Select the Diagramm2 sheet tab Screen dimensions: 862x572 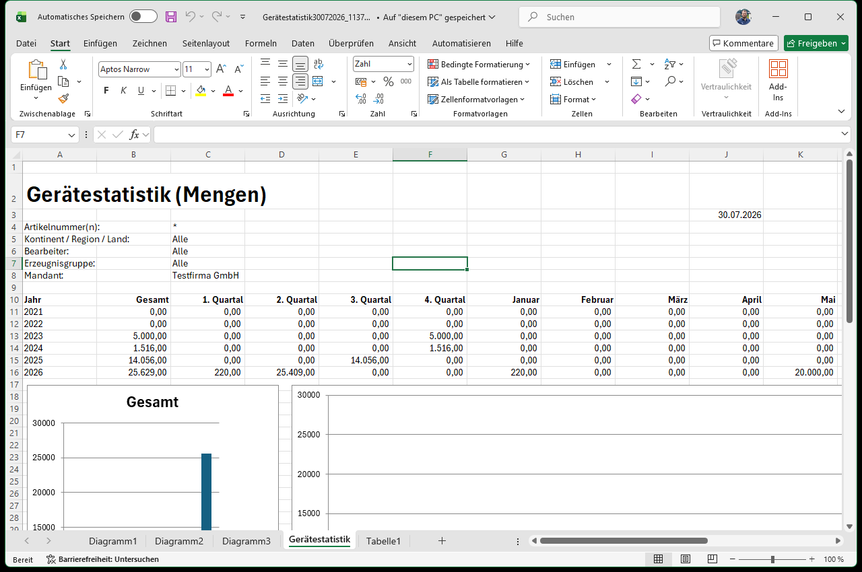coord(179,541)
